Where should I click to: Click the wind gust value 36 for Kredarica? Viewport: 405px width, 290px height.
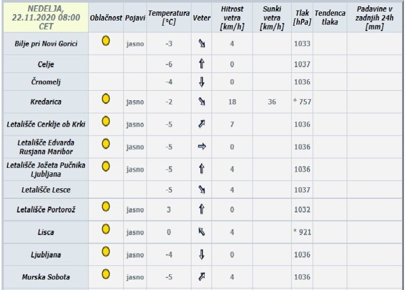(x=272, y=102)
